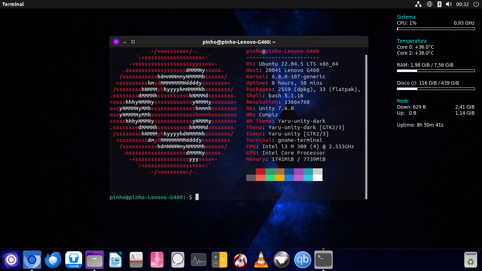This screenshot has height=271, width=482.
Task: Open the Trash bin
Action: click(x=471, y=260)
